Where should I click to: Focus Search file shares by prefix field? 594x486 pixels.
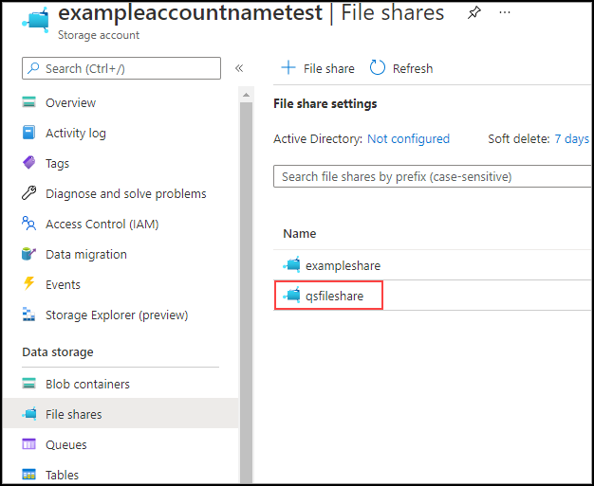pyautogui.click(x=433, y=176)
